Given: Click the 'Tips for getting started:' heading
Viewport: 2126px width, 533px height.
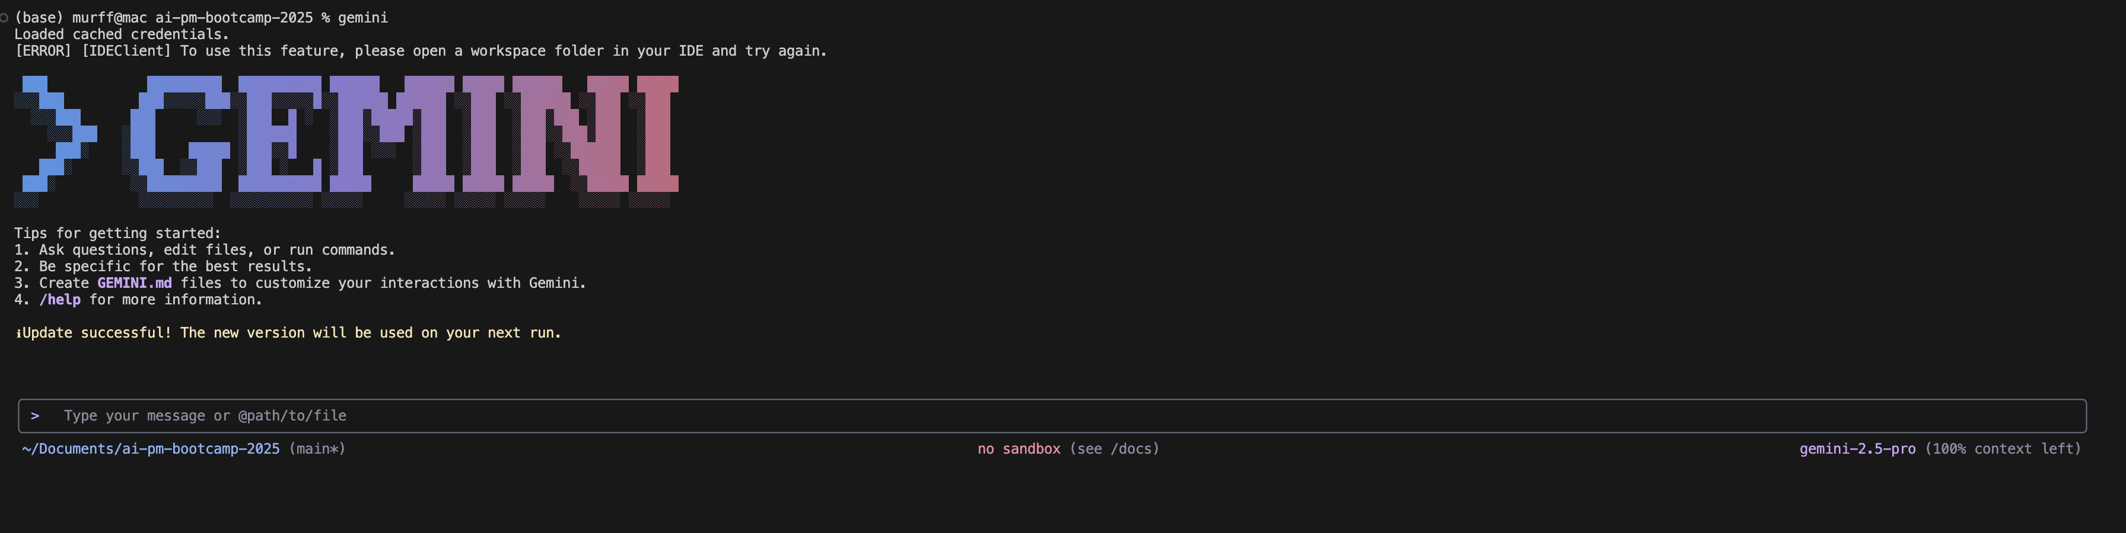Looking at the screenshot, I should pos(117,233).
